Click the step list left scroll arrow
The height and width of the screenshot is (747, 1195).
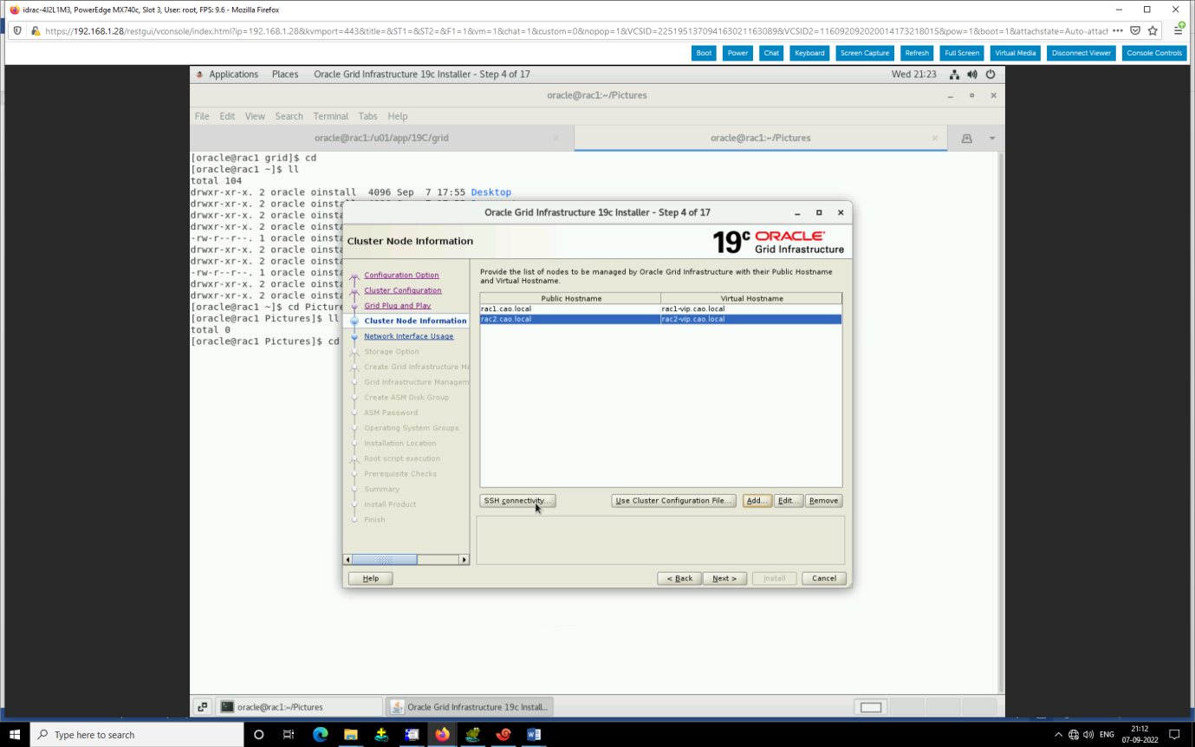pos(348,560)
